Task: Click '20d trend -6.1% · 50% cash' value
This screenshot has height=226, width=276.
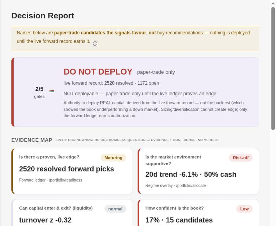Action: [191, 174]
